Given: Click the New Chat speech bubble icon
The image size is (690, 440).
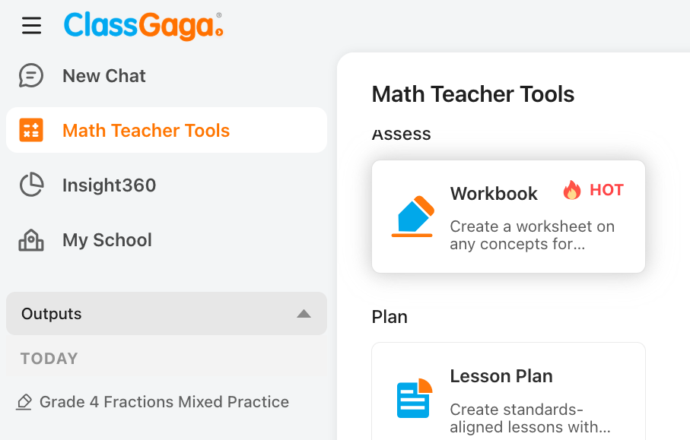Looking at the screenshot, I should pyautogui.click(x=31, y=76).
